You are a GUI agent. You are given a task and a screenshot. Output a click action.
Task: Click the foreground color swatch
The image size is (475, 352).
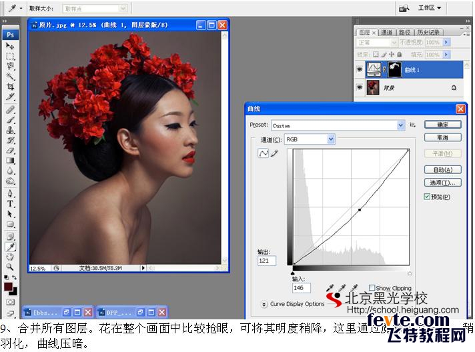[8, 286]
